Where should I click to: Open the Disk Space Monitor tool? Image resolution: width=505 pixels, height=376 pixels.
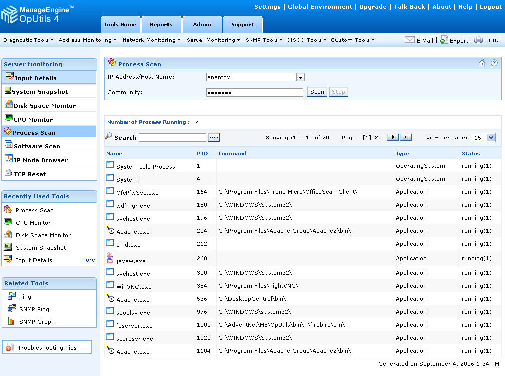45,105
